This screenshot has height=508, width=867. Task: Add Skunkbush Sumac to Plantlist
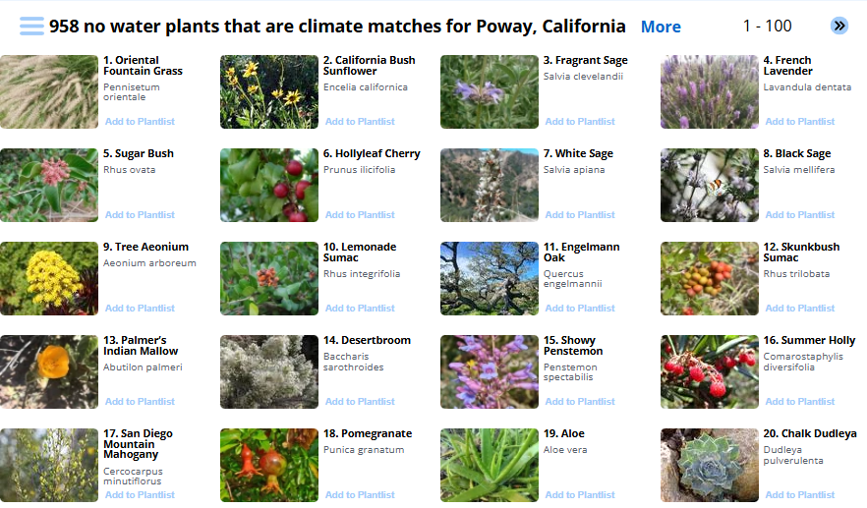click(x=800, y=309)
